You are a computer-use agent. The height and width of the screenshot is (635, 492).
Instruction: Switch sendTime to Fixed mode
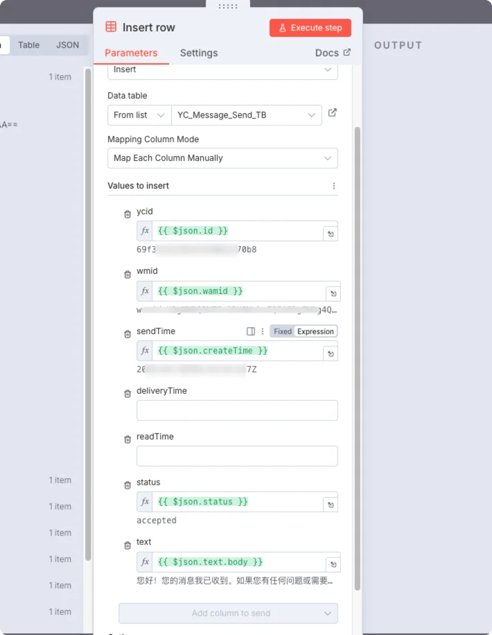282,331
